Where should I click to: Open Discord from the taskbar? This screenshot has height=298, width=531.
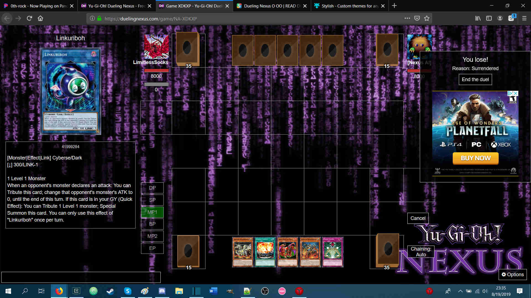coord(162,291)
